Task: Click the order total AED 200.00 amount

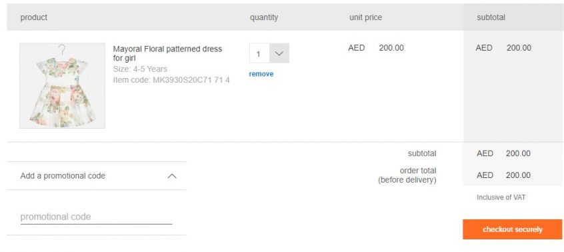Action: pyautogui.click(x=503, y=175)
